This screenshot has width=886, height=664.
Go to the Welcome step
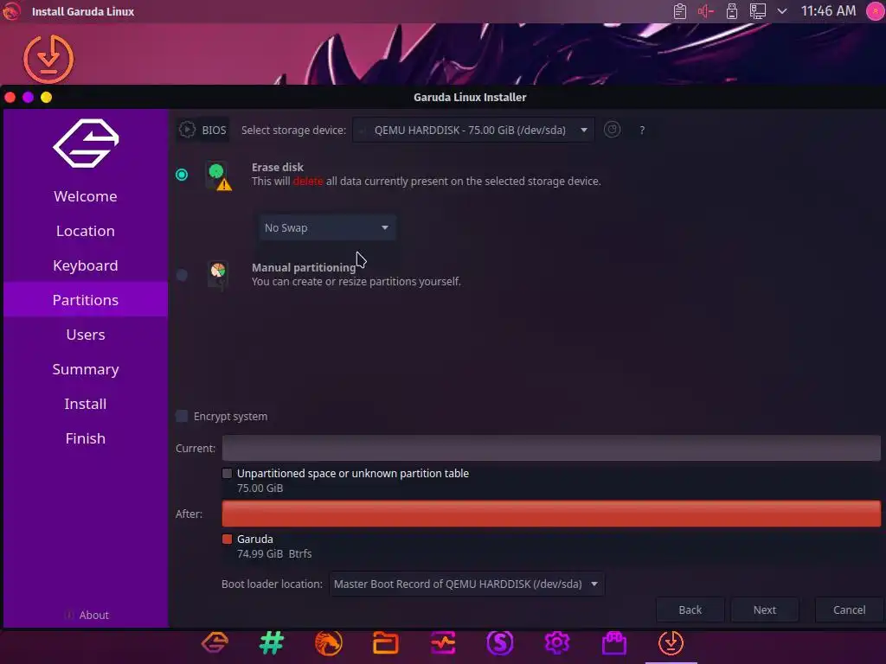point(86,196)
